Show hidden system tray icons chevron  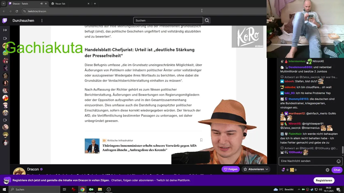pyautogui.click(x=299, y=190)
